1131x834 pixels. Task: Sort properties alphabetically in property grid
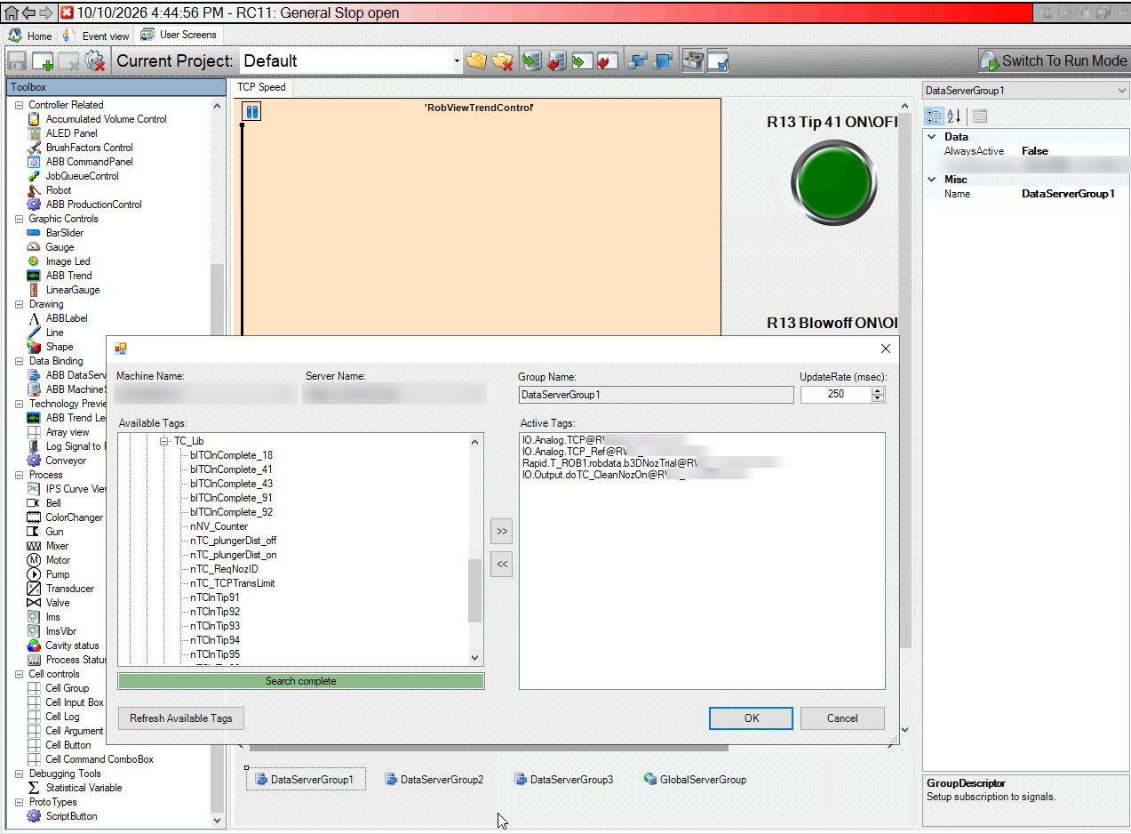(954, 116)
